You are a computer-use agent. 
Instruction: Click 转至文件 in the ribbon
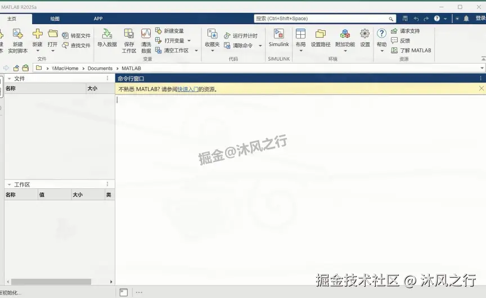pos(76,35)
